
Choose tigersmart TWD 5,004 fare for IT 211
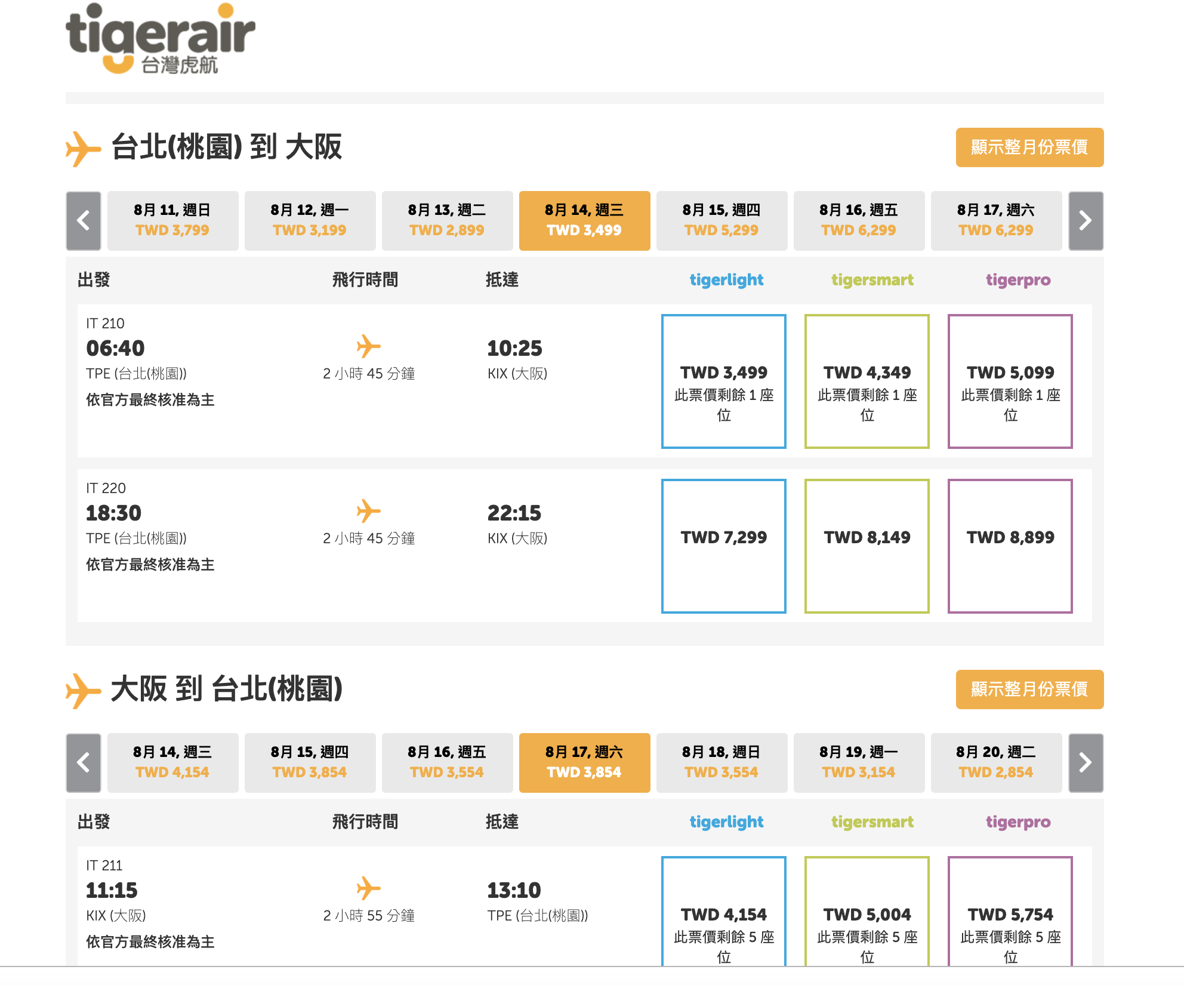867,912
